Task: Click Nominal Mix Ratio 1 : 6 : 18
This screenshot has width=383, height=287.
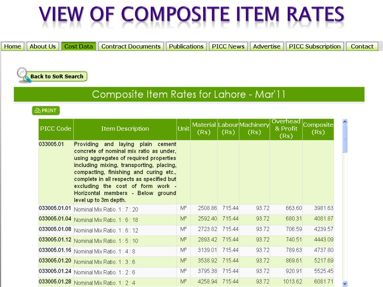Action: pos(106,220)
